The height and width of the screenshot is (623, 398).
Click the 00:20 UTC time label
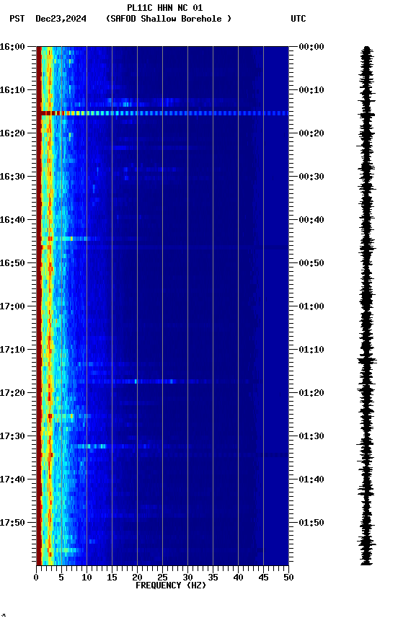coord(311,133)
